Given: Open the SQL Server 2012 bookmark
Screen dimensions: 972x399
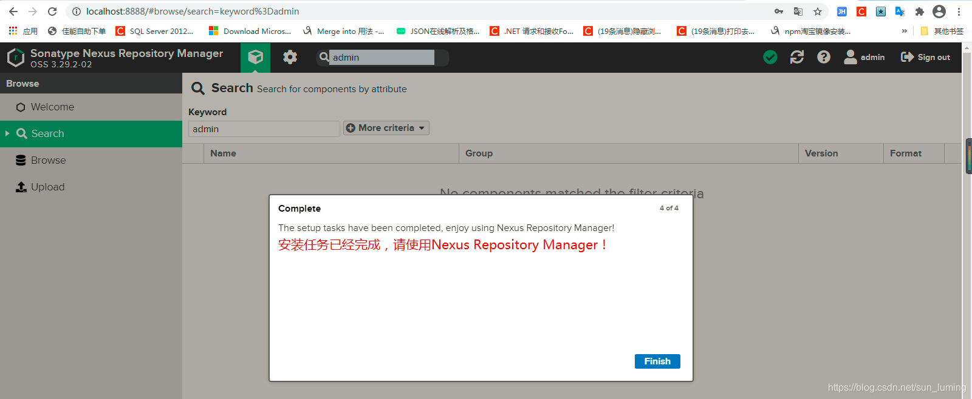Looking at the screenshot, I should pos(155,31).
